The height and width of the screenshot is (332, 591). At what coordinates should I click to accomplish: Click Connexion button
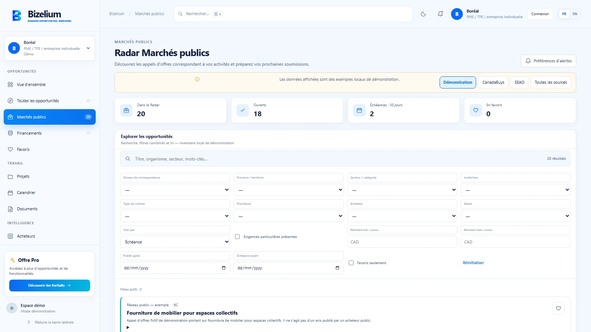(x=540, y=14)
